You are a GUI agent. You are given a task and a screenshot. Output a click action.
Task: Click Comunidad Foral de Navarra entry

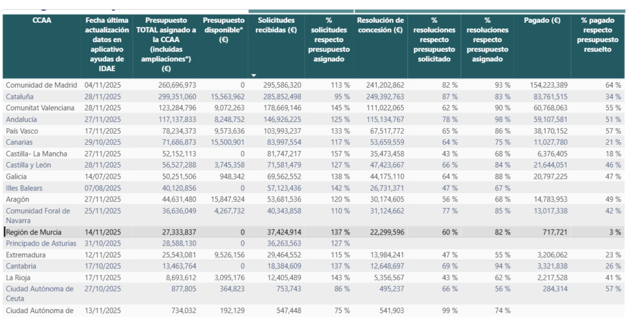[x=38, y=215]
